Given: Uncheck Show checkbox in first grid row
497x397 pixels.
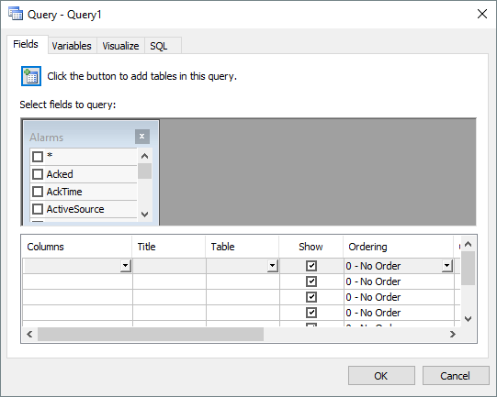Looking at the screenshot, I should [311, 266].
